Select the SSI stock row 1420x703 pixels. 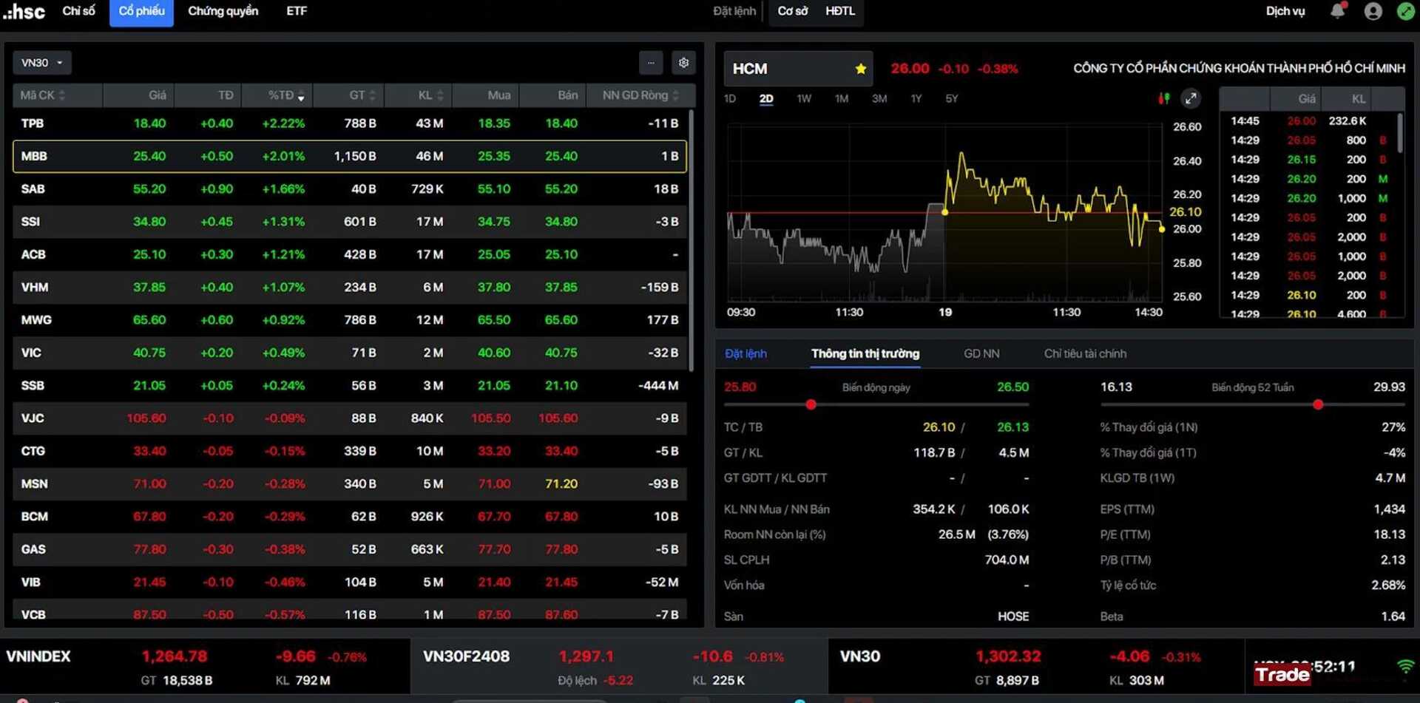point(350,222)
